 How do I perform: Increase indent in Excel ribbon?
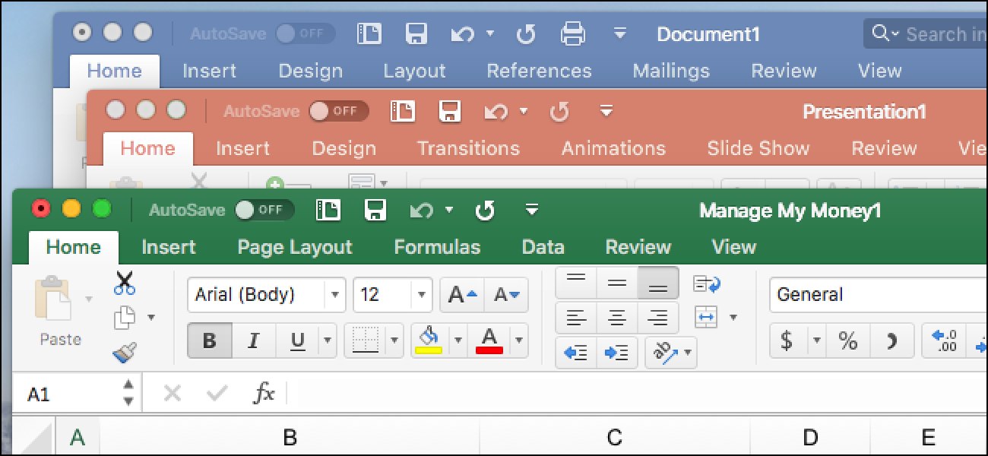point(616,353)
